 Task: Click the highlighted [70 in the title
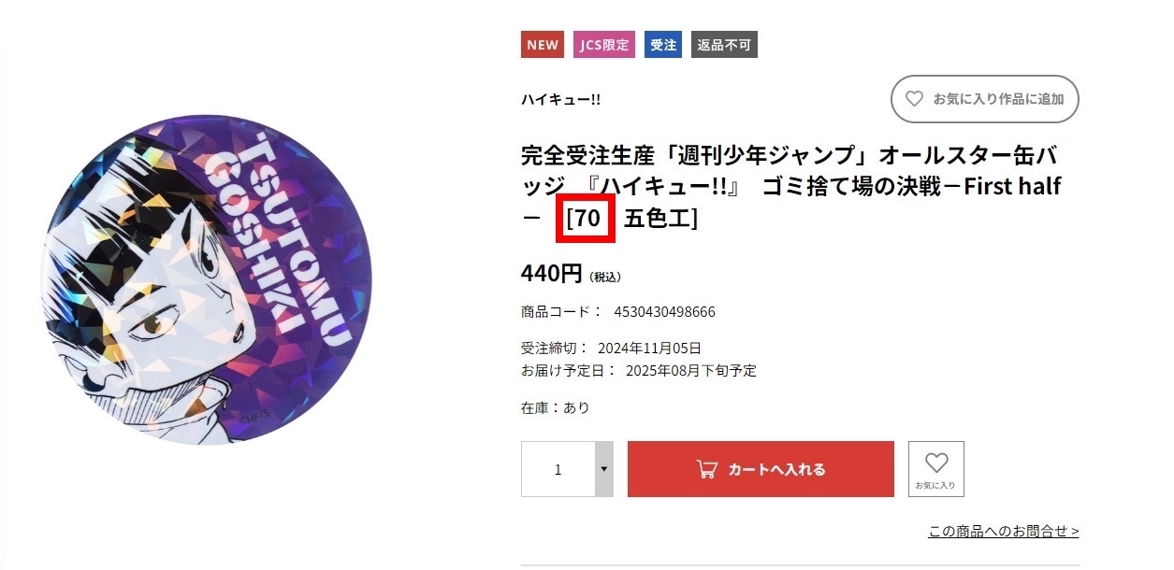584,219
